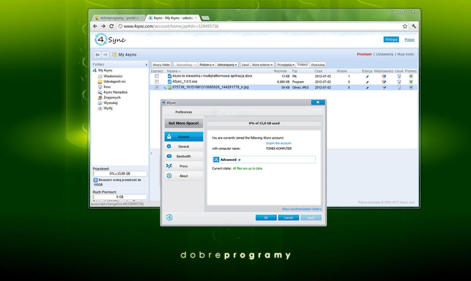The width and height of the screenshot is (471, 281).
Task: Open the Udostępnij dropdown in toolbar
Action: (x=227, y=65)
